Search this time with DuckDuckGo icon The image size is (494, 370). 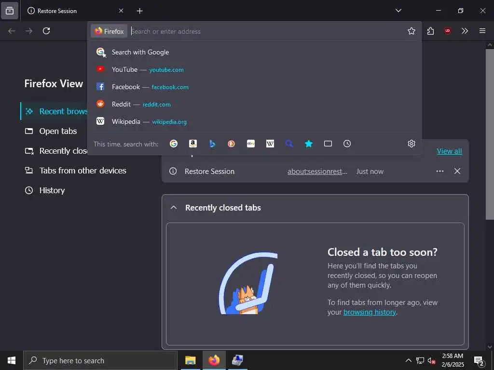(231, 144)
